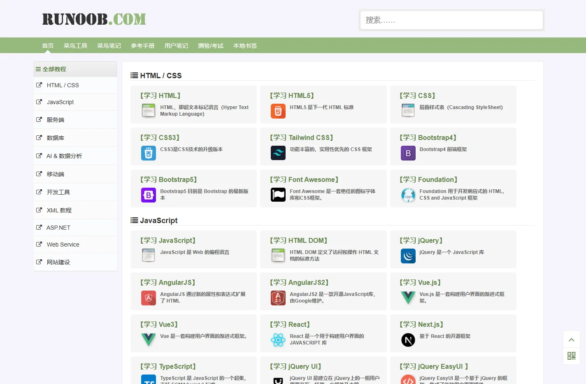Click the Foundation yeti icon
586x384 pixels.
click(x=408, y=195)
